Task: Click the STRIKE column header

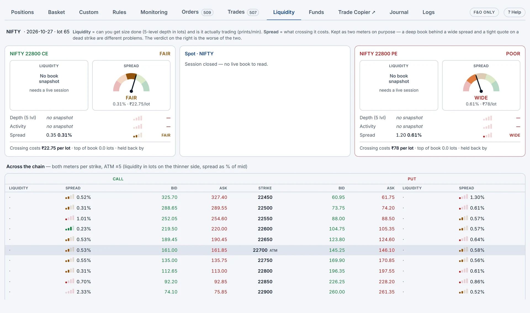Action: pyautogui.click(x=265, y=188)
